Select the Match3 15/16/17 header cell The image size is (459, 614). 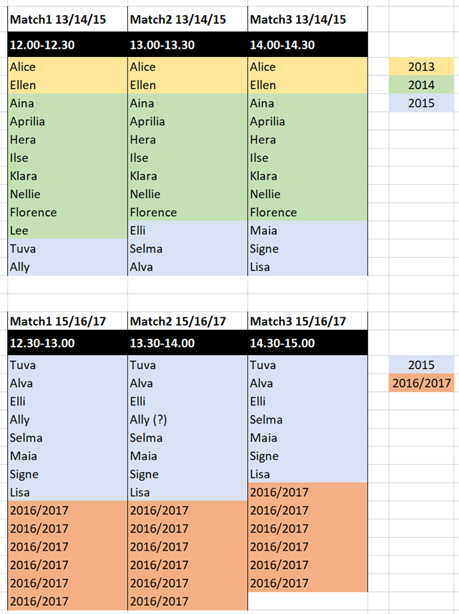(307, 321)
